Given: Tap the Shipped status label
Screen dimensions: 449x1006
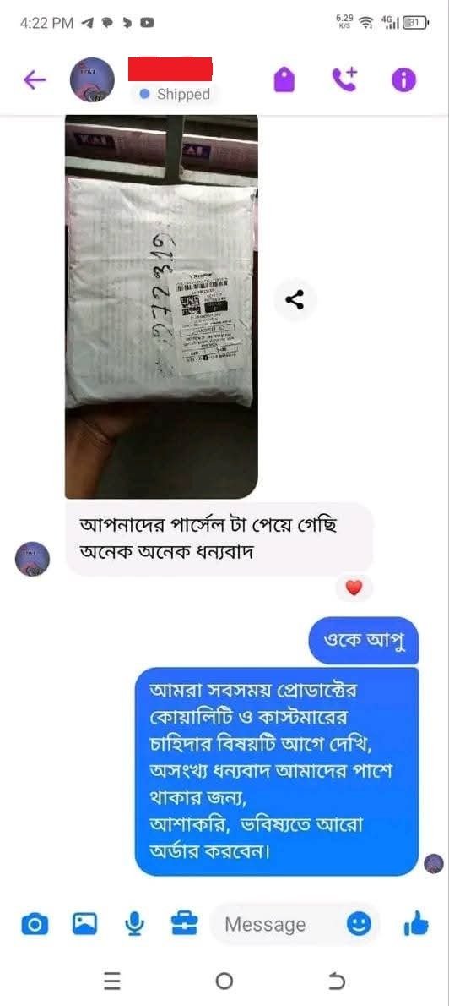Looking at the screenshot, I should click(176, 95).
